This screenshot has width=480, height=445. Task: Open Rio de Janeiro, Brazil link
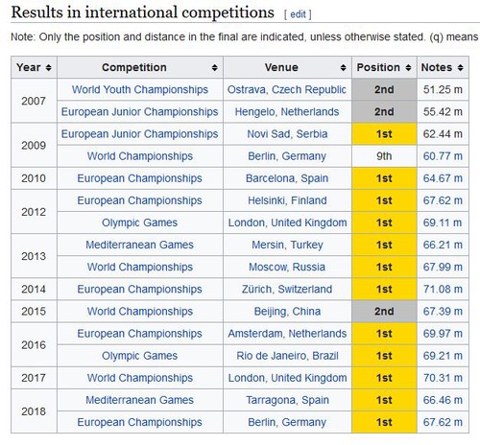click(x=287, y=356)
